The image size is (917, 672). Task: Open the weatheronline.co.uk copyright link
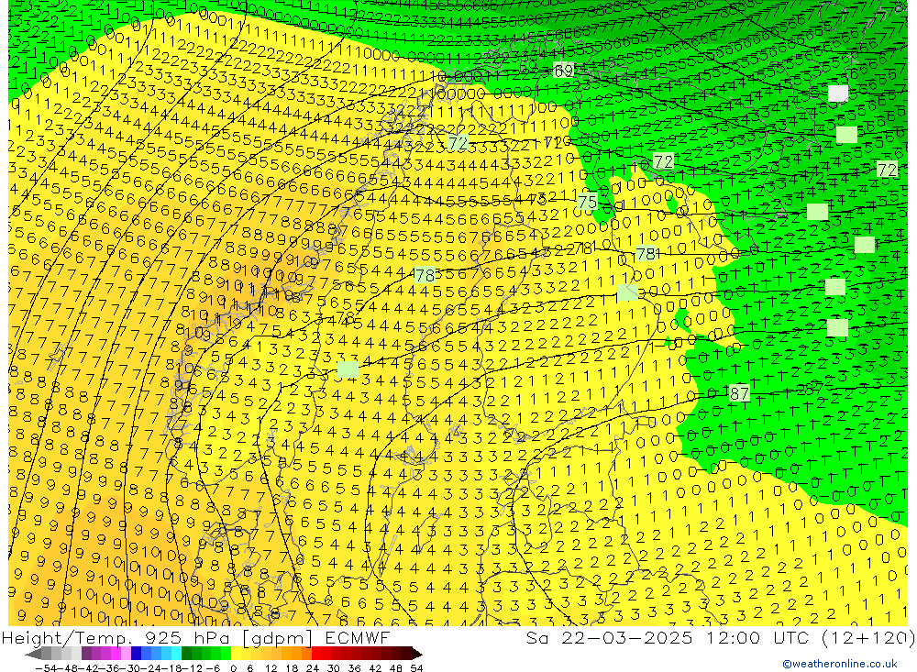[839, 664]
